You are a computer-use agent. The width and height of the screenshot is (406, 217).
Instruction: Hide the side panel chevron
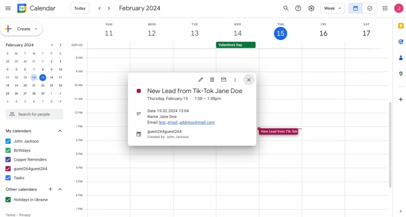click(400, 211)
